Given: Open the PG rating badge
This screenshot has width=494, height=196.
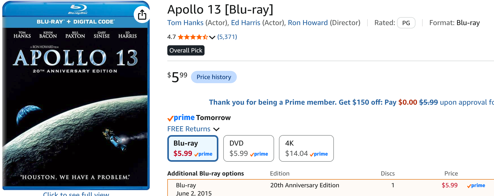Looking at the screenshot, I should [x=406, y=23].
